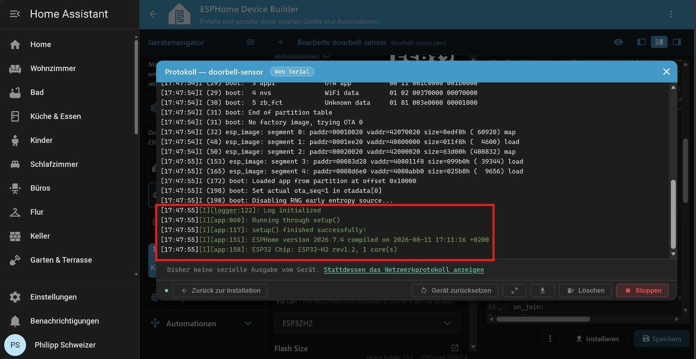Stop the serial log with Stoppen
This screenshot has height=359, width=696.
point(642,290)
